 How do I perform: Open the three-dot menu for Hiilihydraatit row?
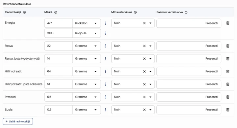[x=106, y=71]
